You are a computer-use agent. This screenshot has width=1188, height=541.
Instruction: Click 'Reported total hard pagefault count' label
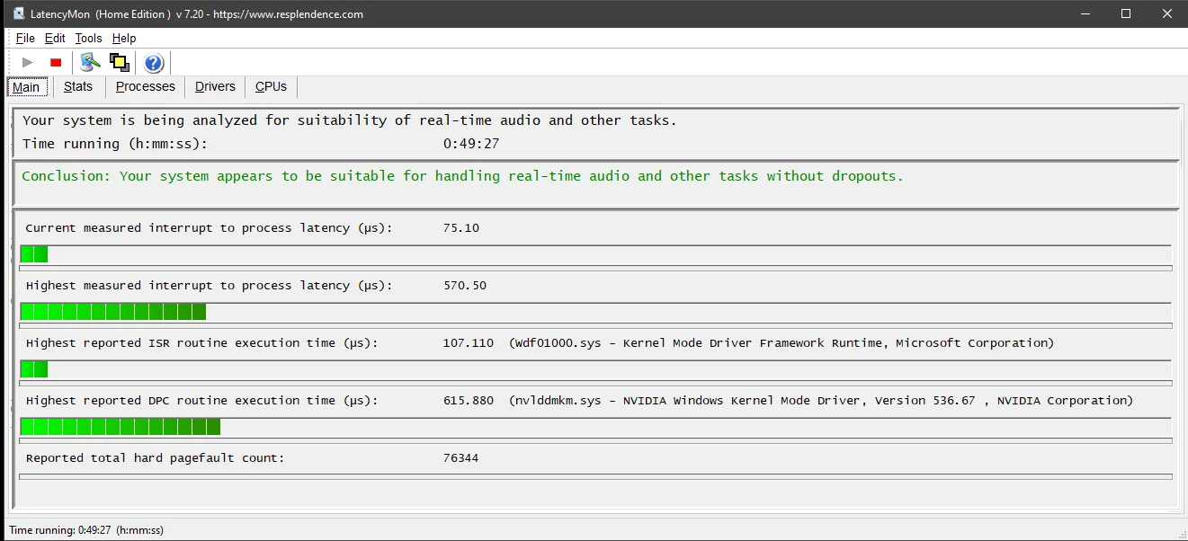point(155,458)
